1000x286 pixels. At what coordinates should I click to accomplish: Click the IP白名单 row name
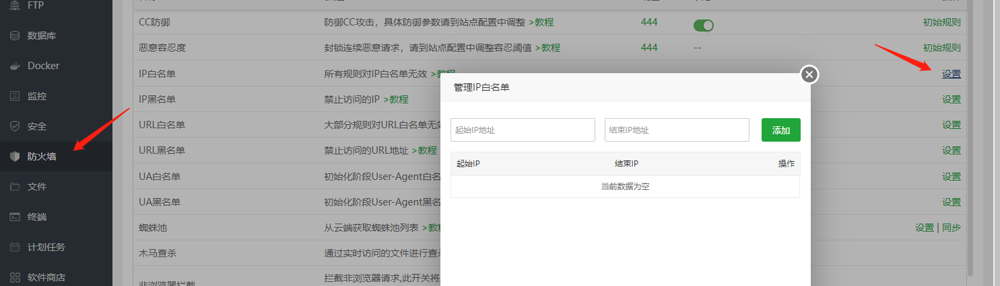[x=157, y=74]
